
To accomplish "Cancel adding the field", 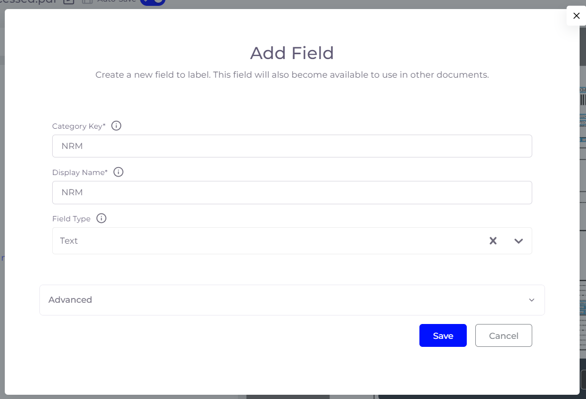I will tap(503, 335).
